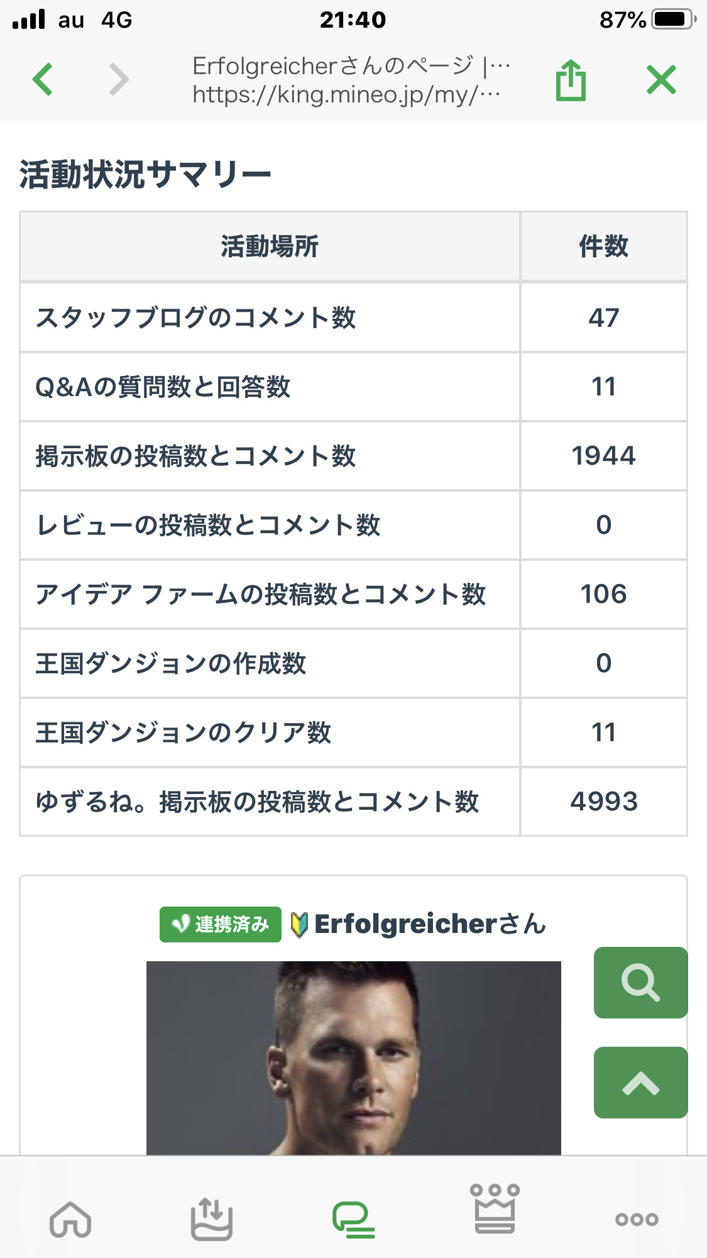Open the three-circles more menu
Viewport: 707px width, 1258px height.
pos(637,1220)
